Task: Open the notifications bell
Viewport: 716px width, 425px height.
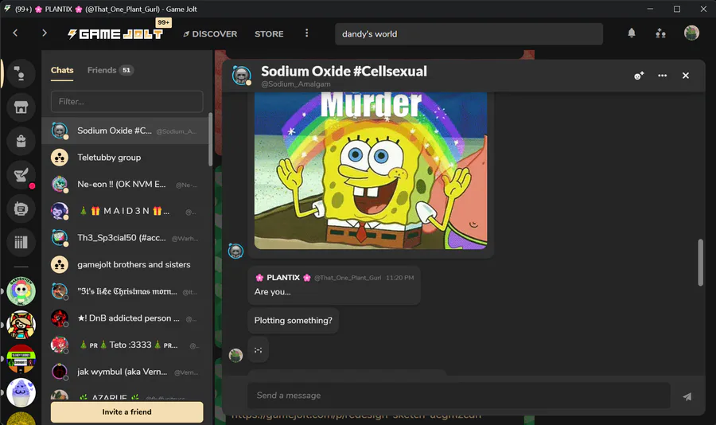Action: tap(632, 33)
